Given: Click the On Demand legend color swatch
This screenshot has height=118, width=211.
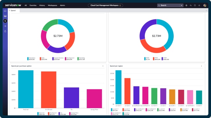Looking at the screenshot, I should 48,114.
